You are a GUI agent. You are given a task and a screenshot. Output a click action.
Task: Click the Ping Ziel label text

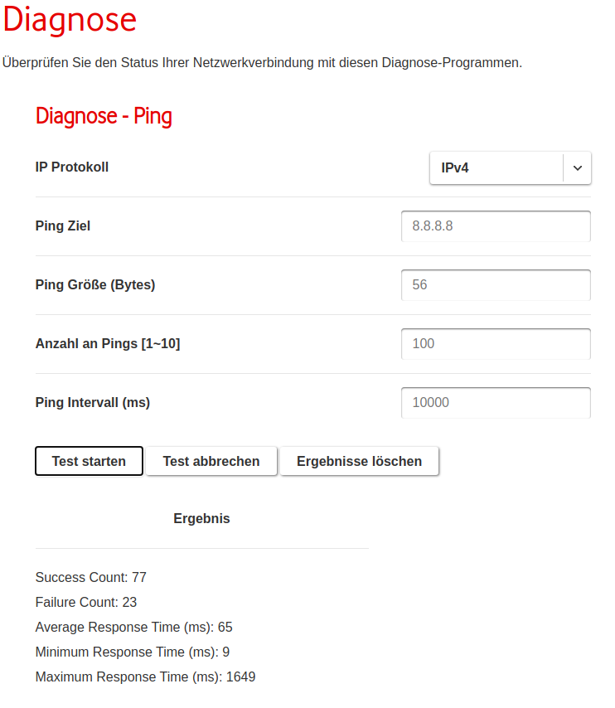[63, 225]
